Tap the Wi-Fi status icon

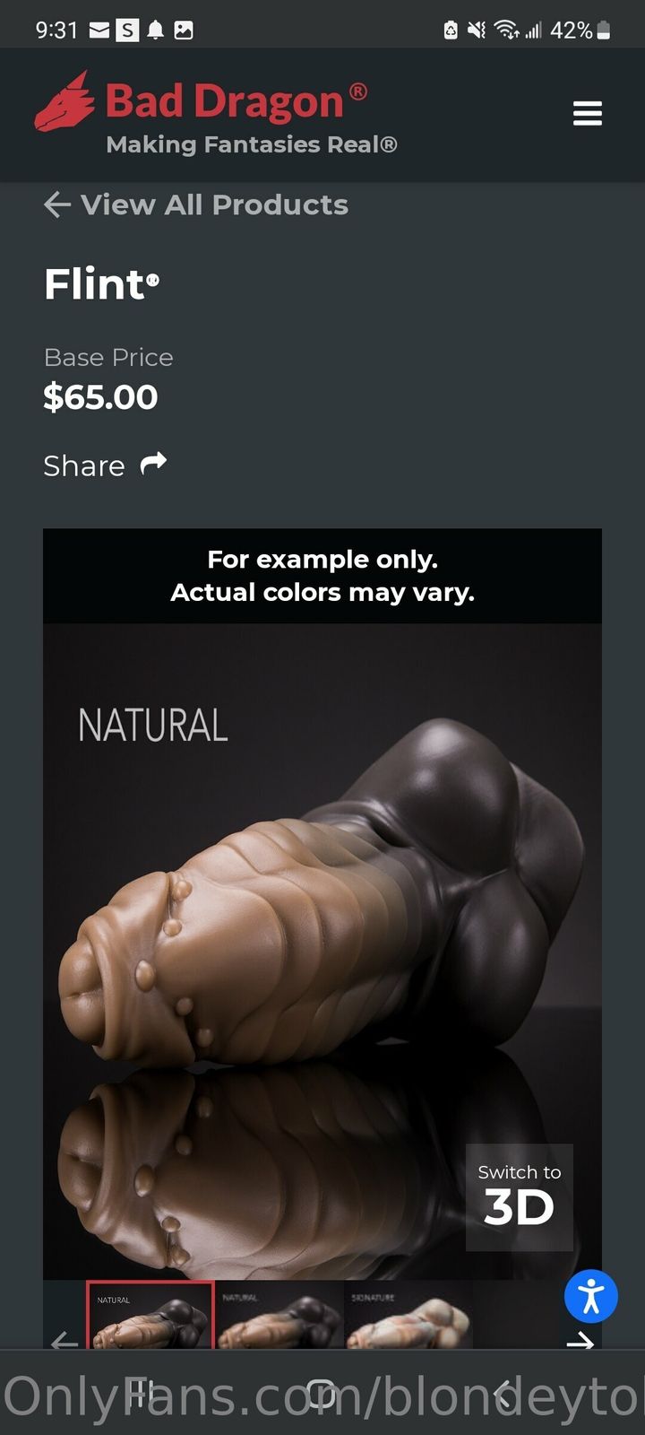[507, 30]
